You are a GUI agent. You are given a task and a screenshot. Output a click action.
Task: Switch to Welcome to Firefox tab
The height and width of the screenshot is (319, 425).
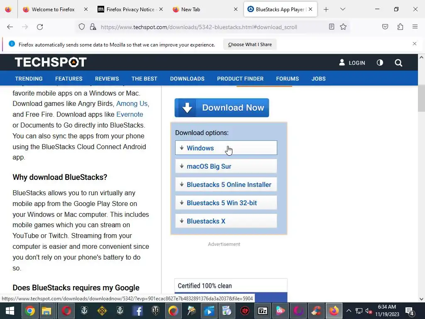coord(53,9)
